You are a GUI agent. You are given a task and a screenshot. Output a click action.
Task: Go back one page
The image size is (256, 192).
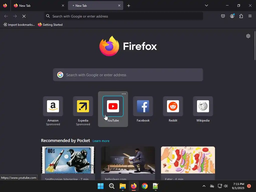pyautogui.click(x=6, y=16)
